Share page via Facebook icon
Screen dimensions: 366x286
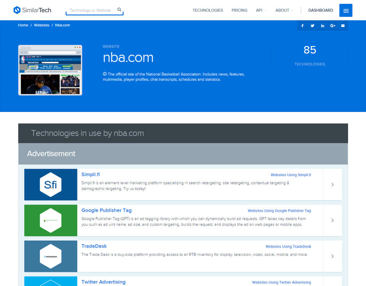click(302, 26)
